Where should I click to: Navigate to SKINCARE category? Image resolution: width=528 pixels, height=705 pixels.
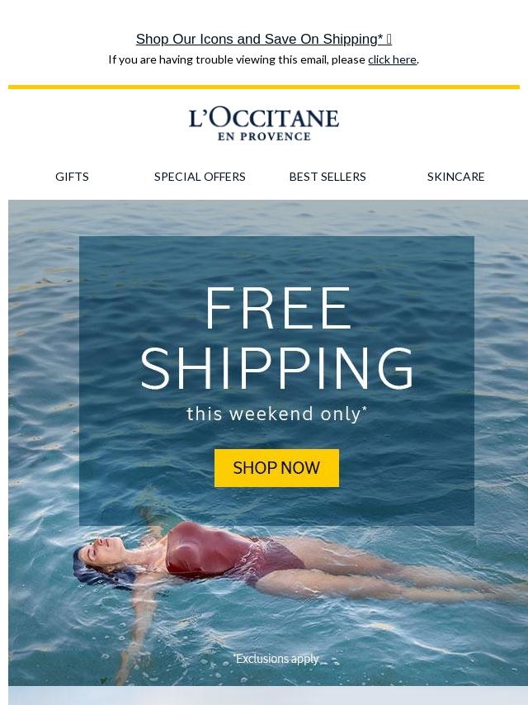455,177
